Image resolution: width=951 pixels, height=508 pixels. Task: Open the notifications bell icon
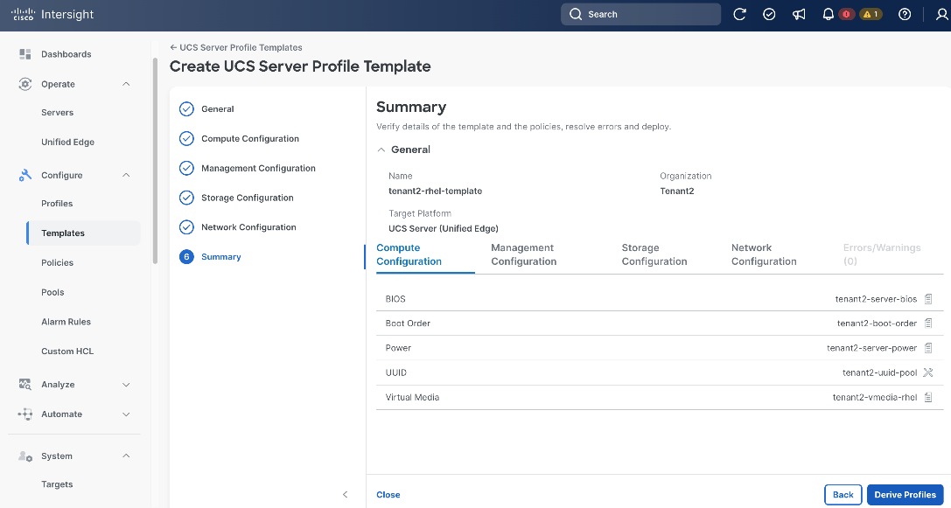tap(828, 15)
